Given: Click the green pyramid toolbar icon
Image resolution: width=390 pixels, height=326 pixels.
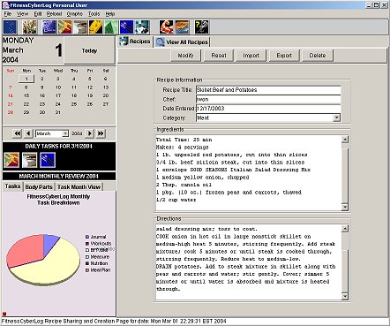Looking at the screenshot, I should point(111,27).
